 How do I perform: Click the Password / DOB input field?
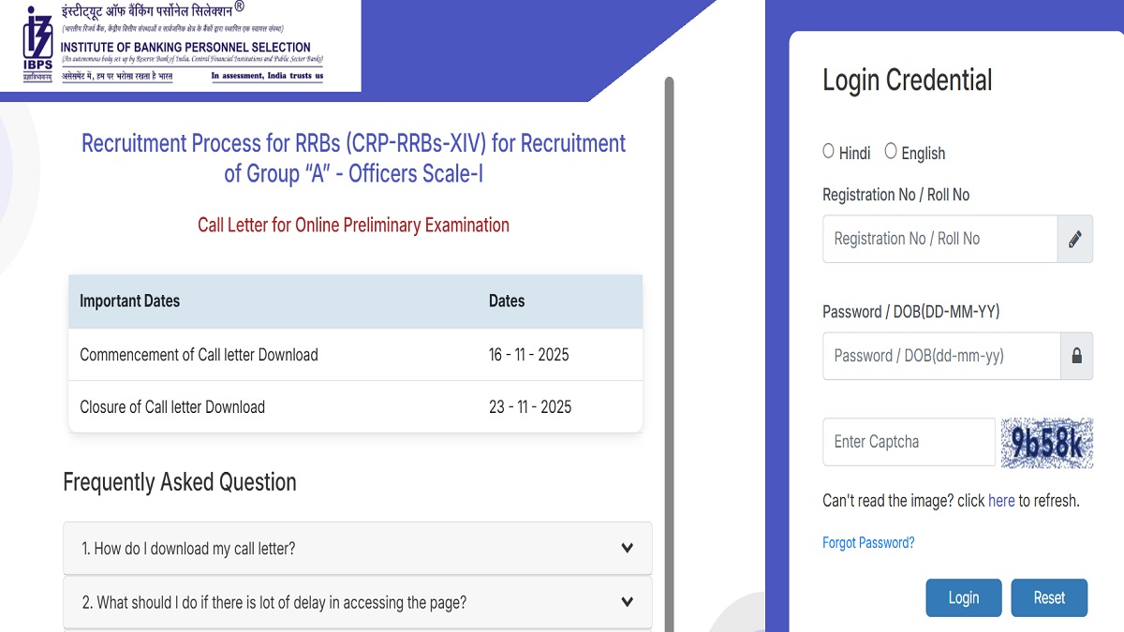click(937, 356)
